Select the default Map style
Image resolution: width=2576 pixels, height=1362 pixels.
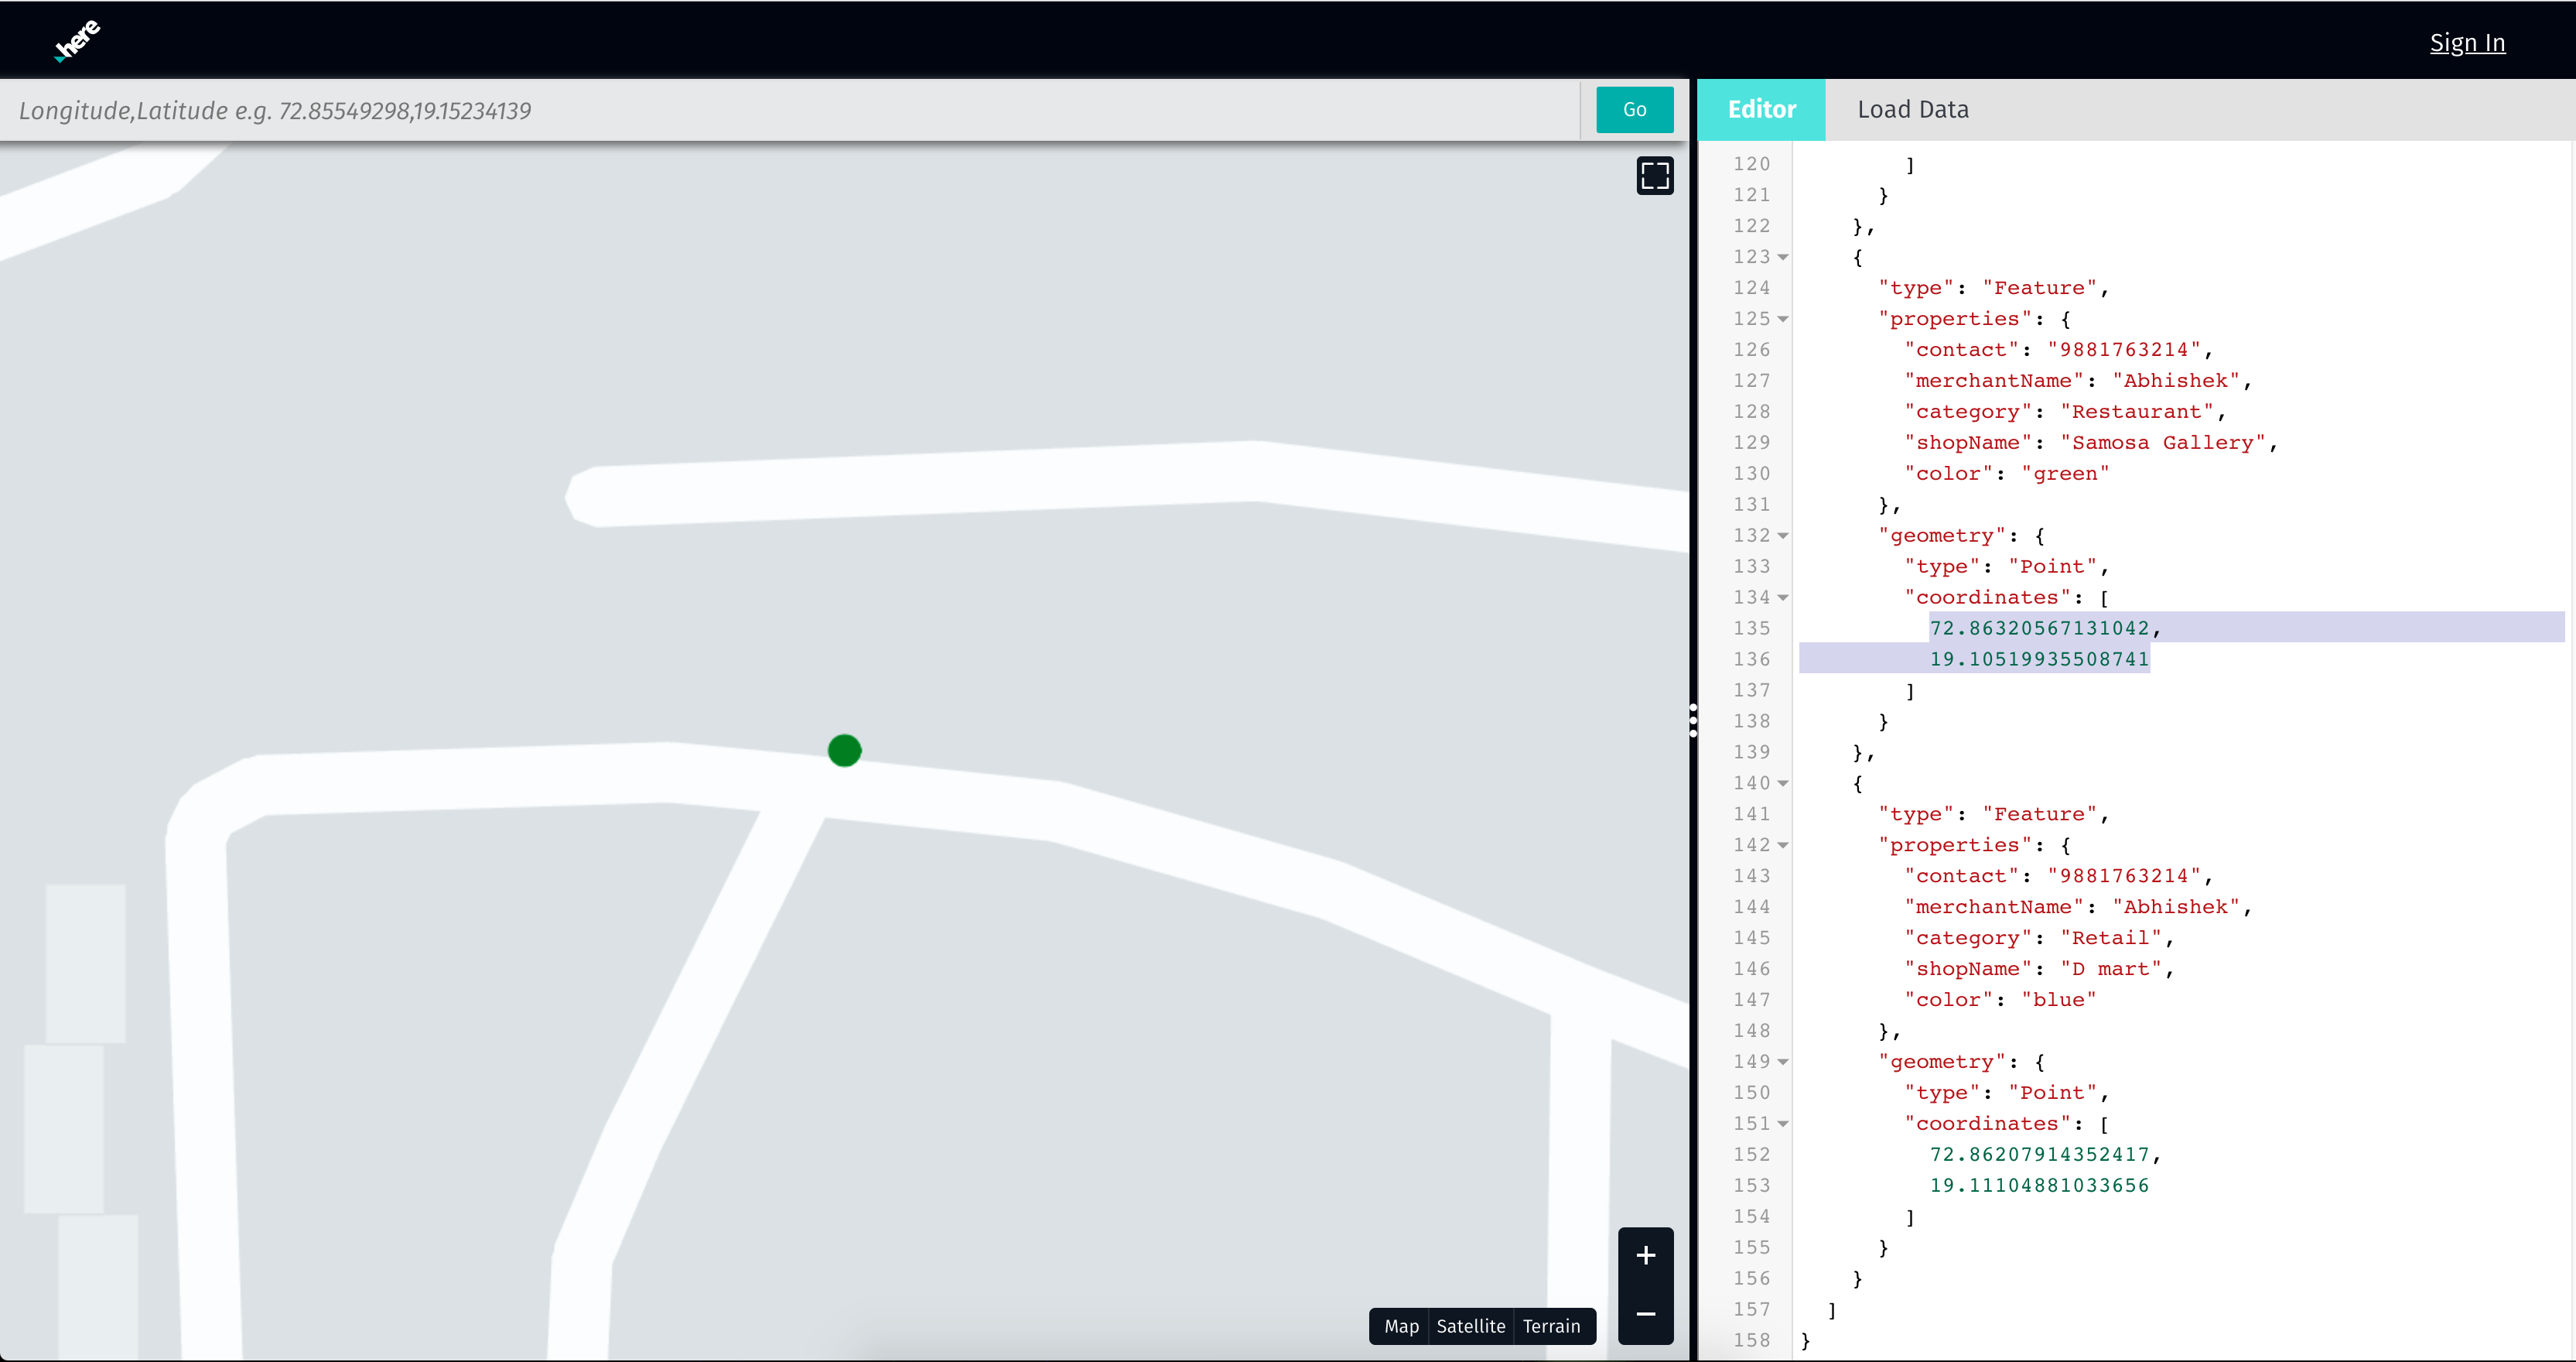(1400, 1326)
